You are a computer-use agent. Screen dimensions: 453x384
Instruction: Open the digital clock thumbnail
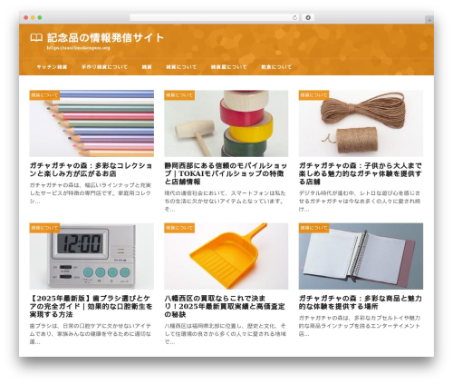92,256
